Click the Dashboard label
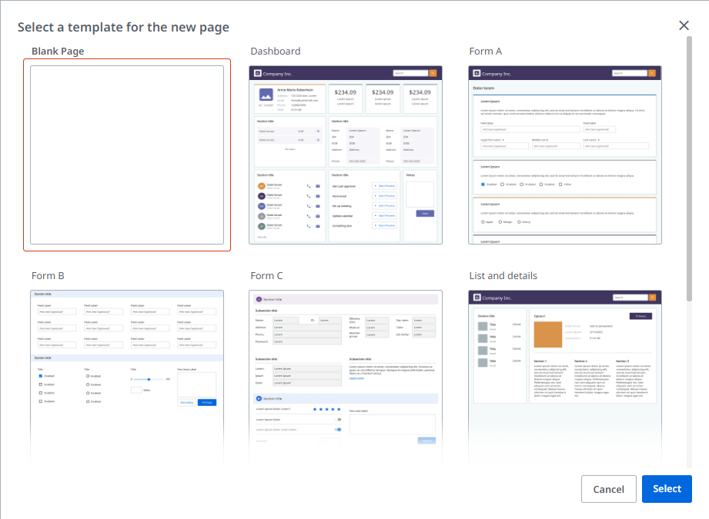The height and width of the screenshot is (519, 709). (276, 51)
